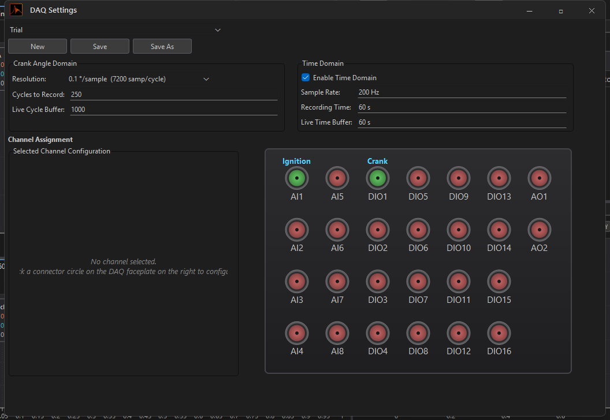Select the AI6 connector circle
Image resolution: width=610 pixels, height=420 pixels.
pos(337,230)
